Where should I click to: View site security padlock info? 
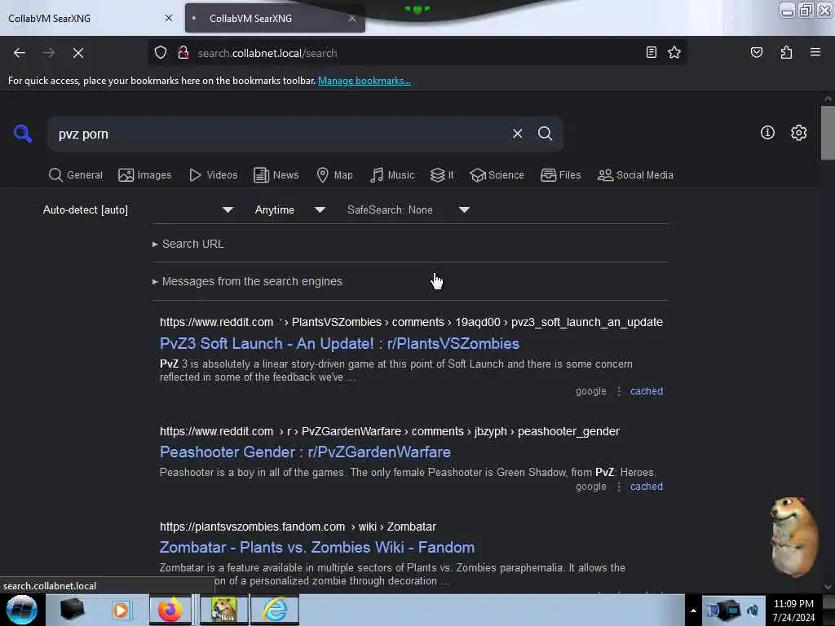[x=183, y=53]
